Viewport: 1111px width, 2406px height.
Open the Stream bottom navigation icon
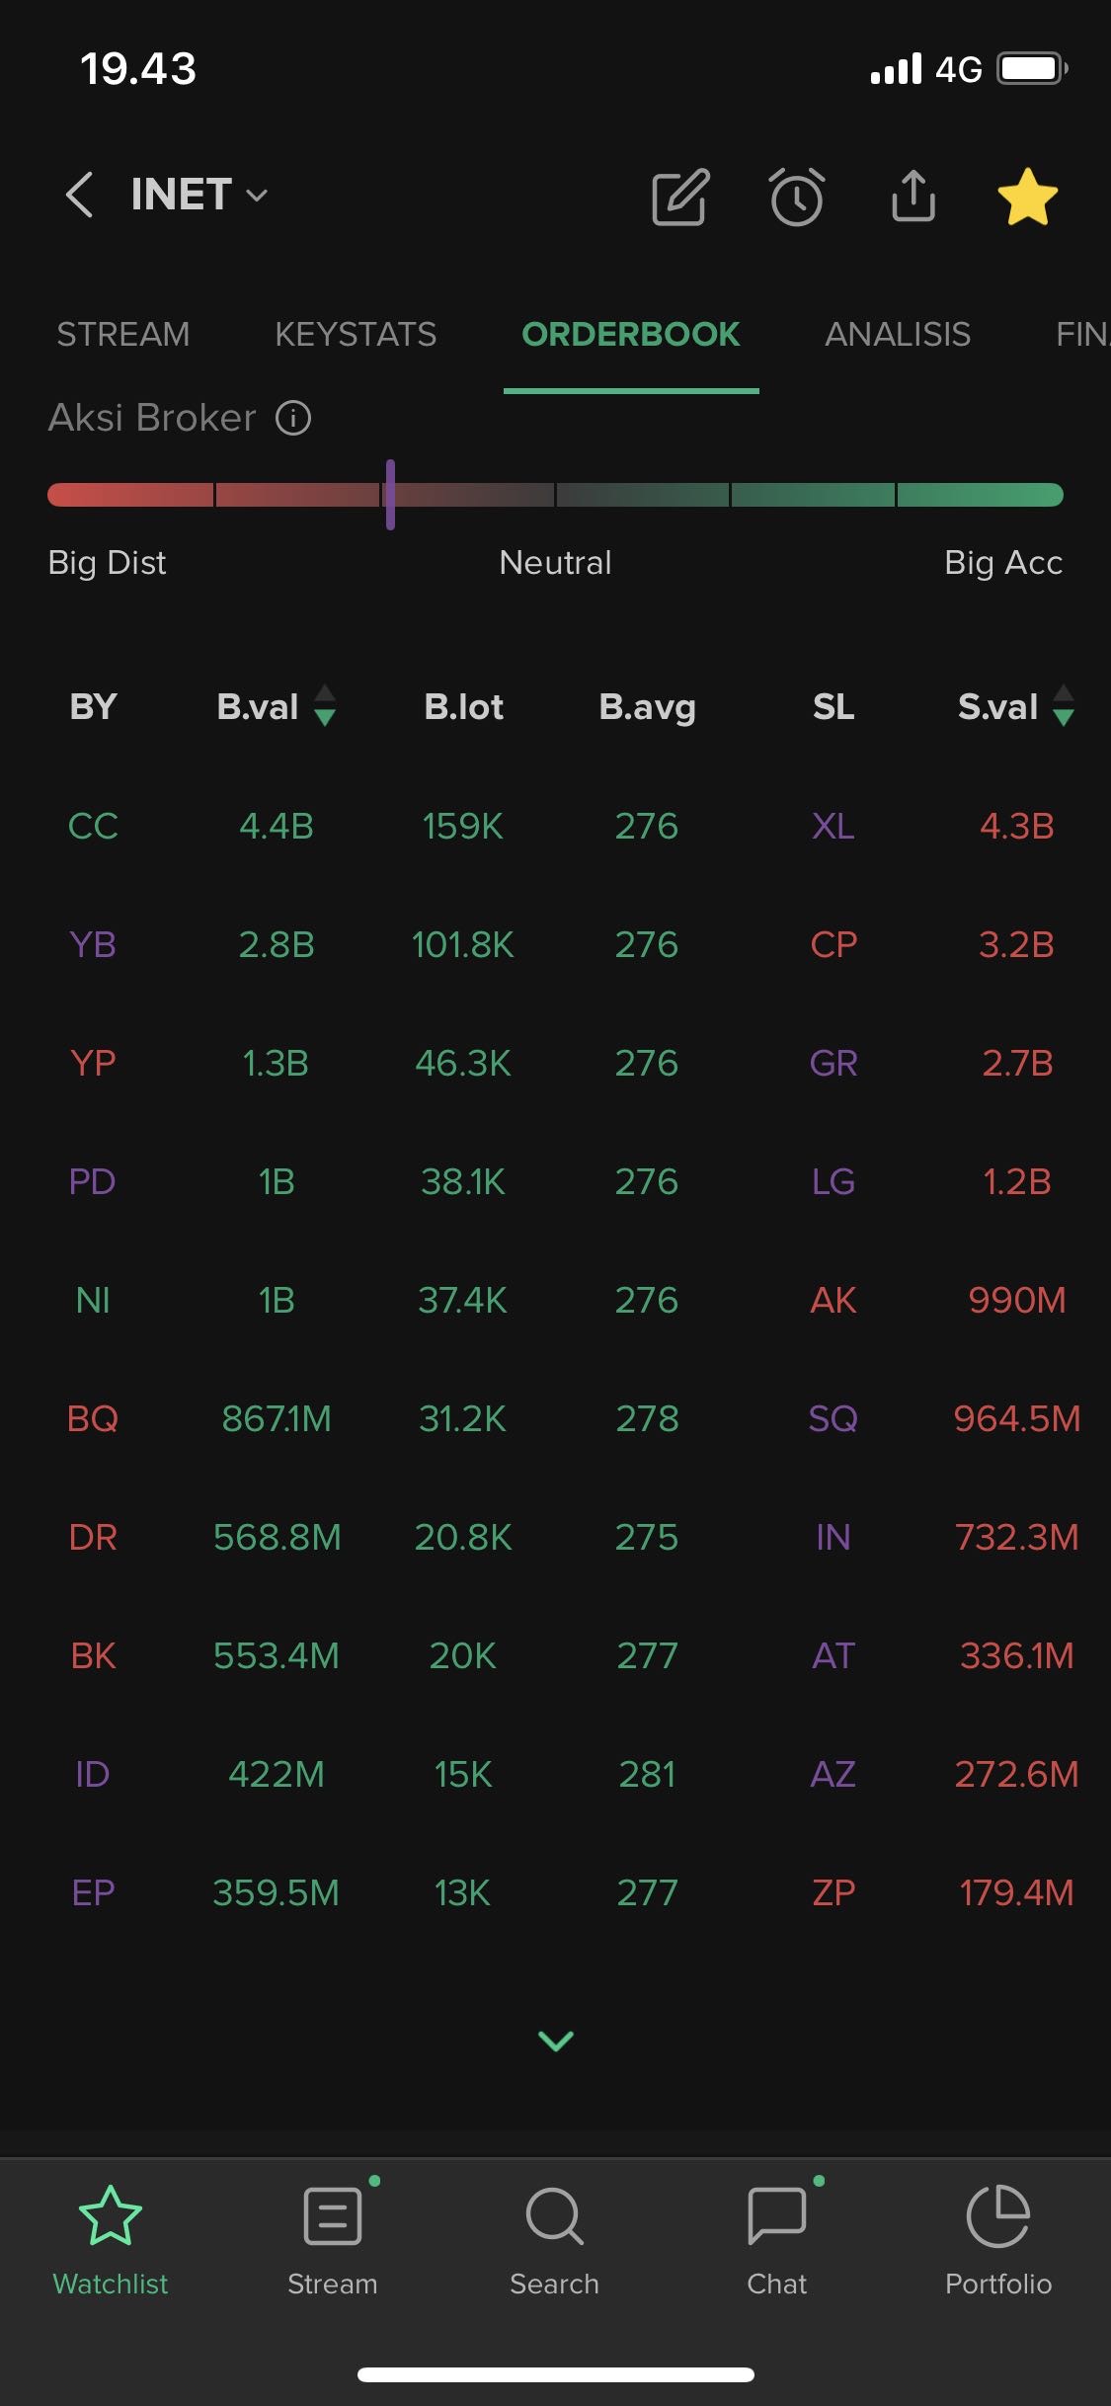(x=333, y=2217)
